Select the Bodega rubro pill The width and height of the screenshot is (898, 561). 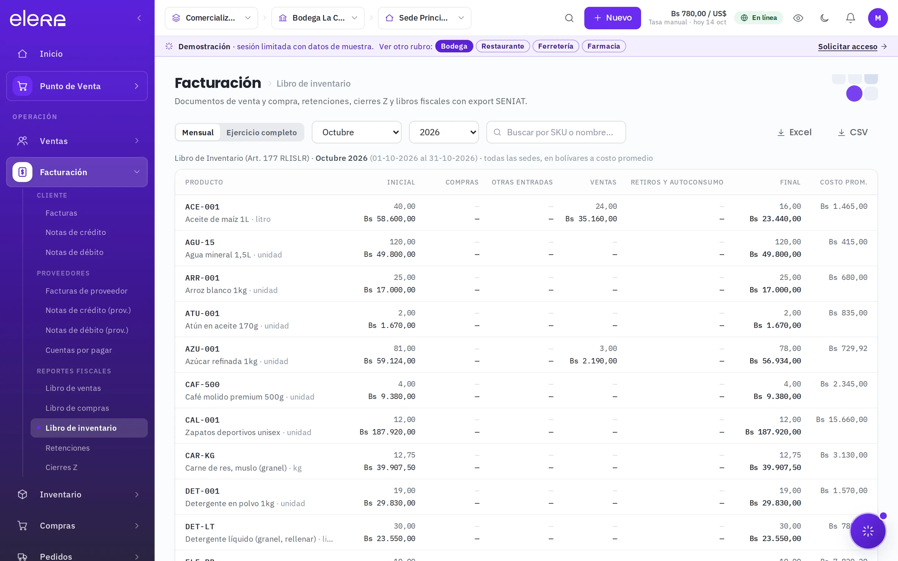point(454,46)
